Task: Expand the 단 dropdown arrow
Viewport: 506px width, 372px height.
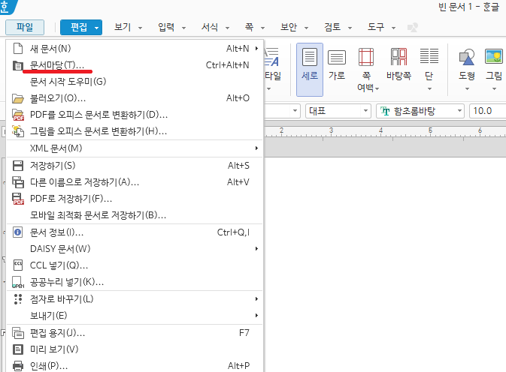Action: (429, 88)
